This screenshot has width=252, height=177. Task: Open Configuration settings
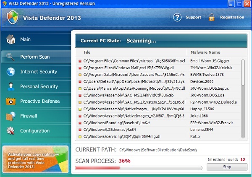pos(36,131)
